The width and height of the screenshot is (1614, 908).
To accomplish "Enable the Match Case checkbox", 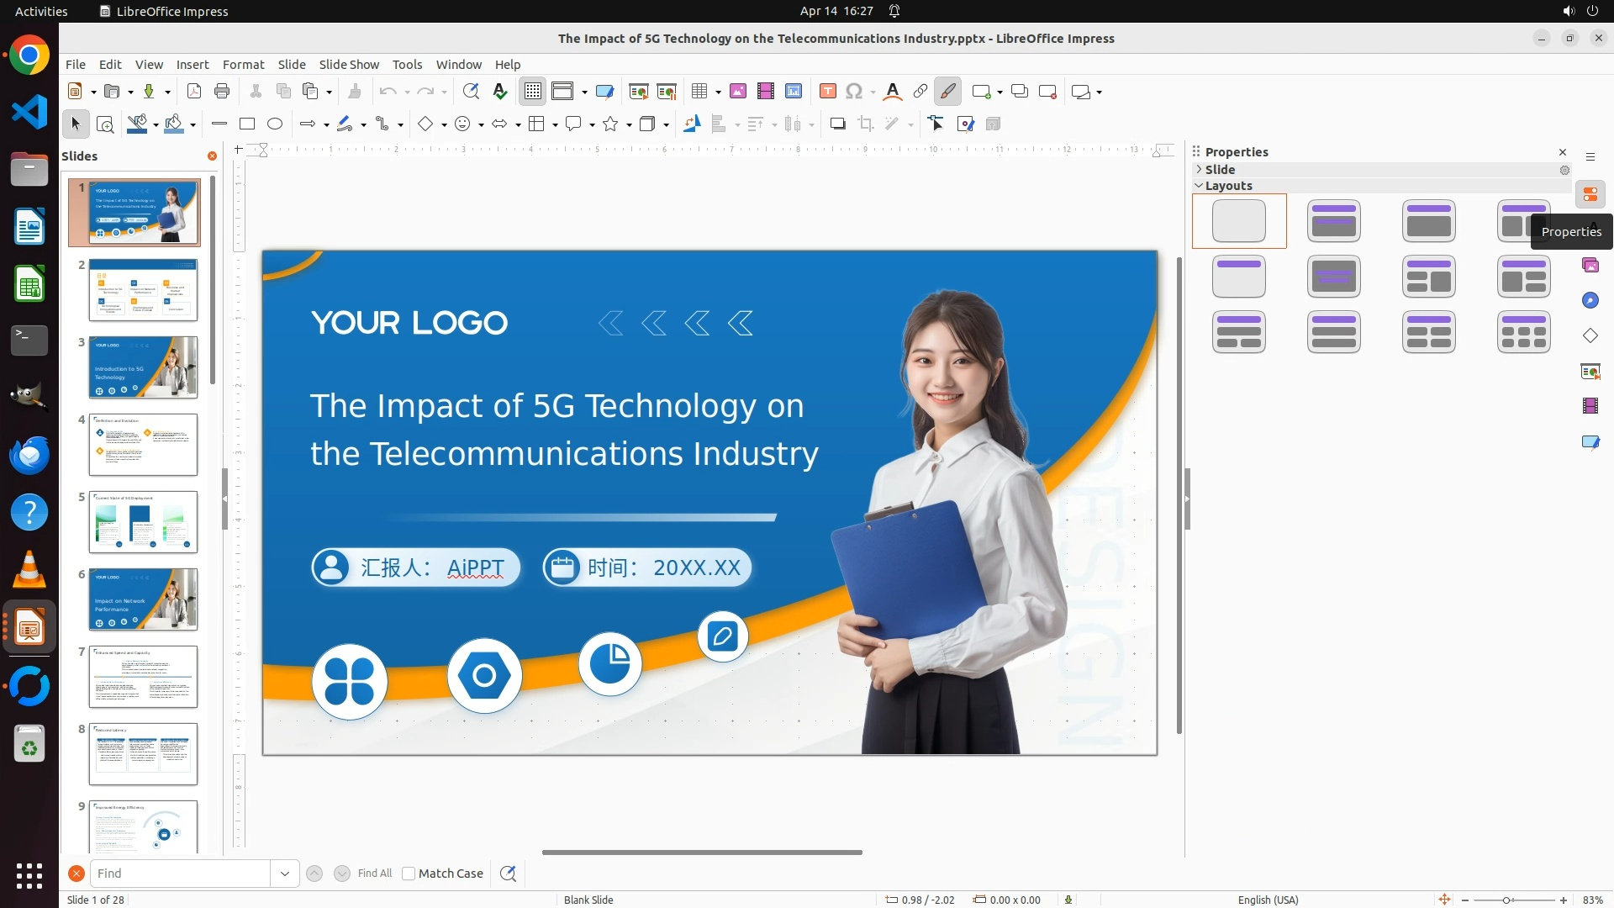I will [409, 874].
